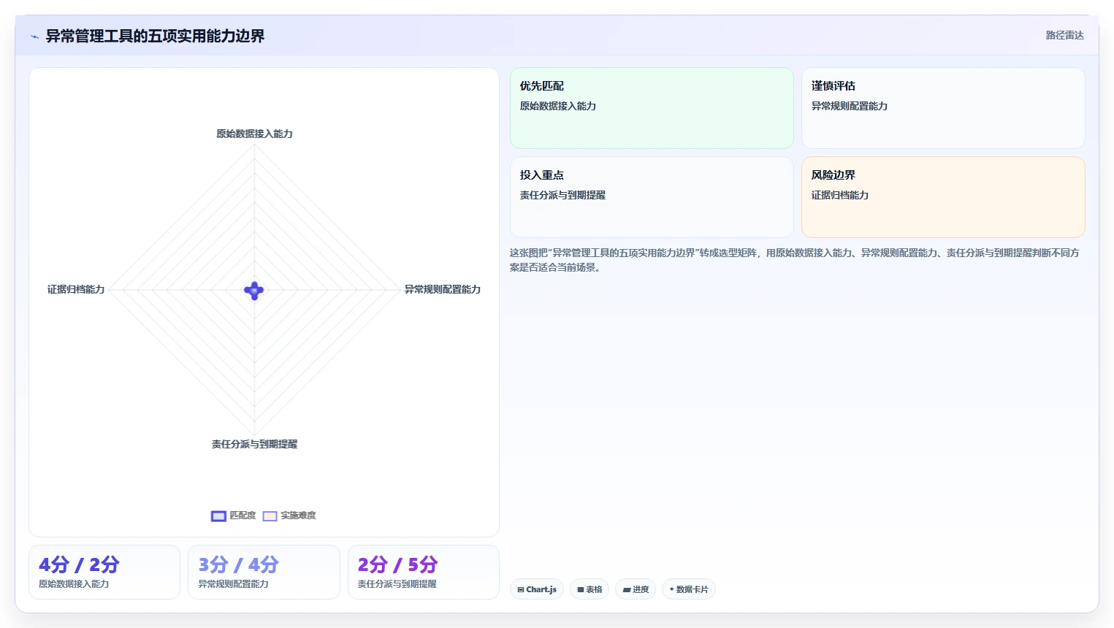Open the 2分 / 5分 score card
Viewport: 1114px width, 628px height.
[424, 573]
